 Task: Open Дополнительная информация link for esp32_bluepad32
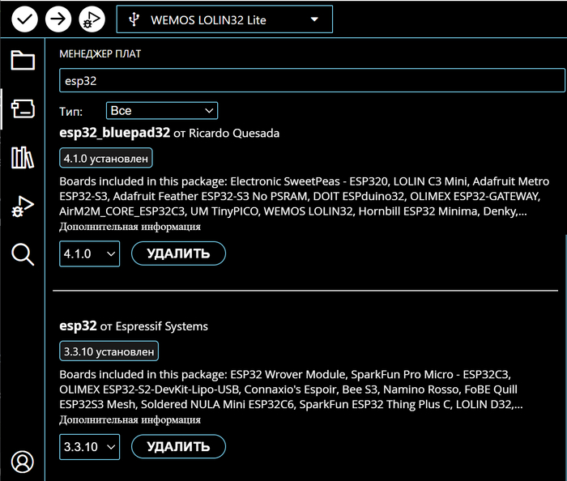click(130, 227)
